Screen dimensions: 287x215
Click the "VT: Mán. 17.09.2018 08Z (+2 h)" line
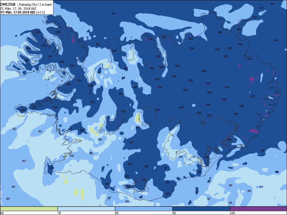click(22, 12)
